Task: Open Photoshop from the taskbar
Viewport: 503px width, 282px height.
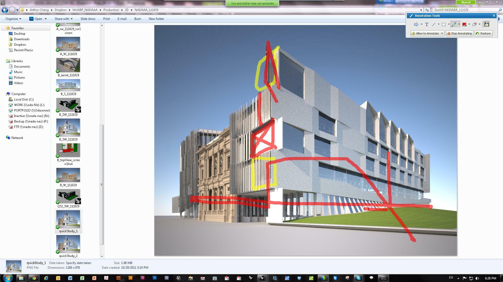Action: pyautogui.click(x=154, y=278)
